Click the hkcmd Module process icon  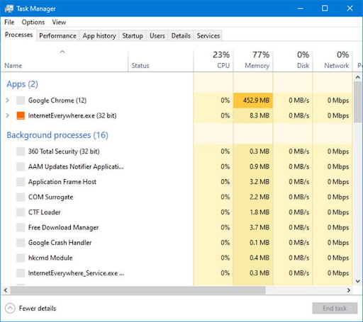(x=21, y=258)
